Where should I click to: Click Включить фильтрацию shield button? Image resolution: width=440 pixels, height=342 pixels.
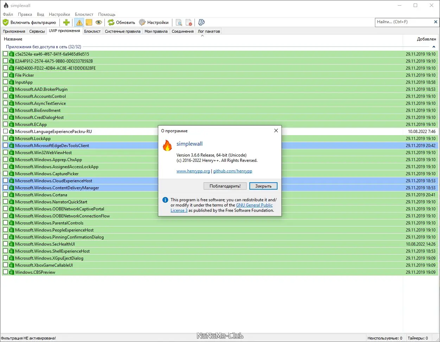click(29, 23)
